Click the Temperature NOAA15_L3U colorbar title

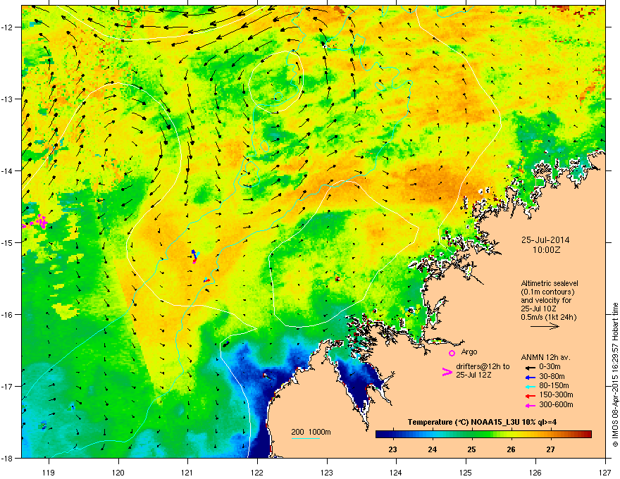482,422
